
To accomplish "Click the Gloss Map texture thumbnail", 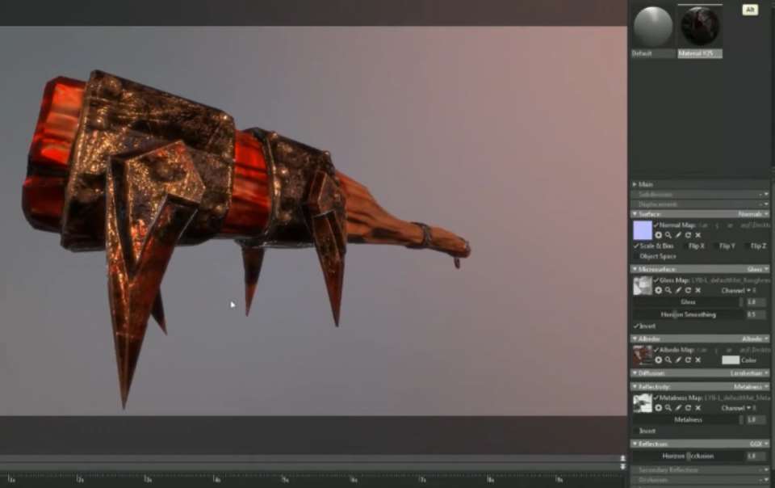I will click(x=643, y=286).
